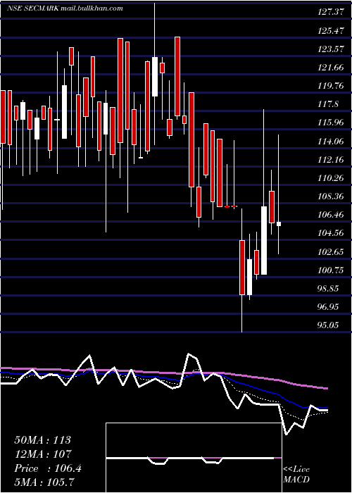Screen dimensions: 352x493
Task: Click the 110.26 price axis label
Action: (329, 178)
